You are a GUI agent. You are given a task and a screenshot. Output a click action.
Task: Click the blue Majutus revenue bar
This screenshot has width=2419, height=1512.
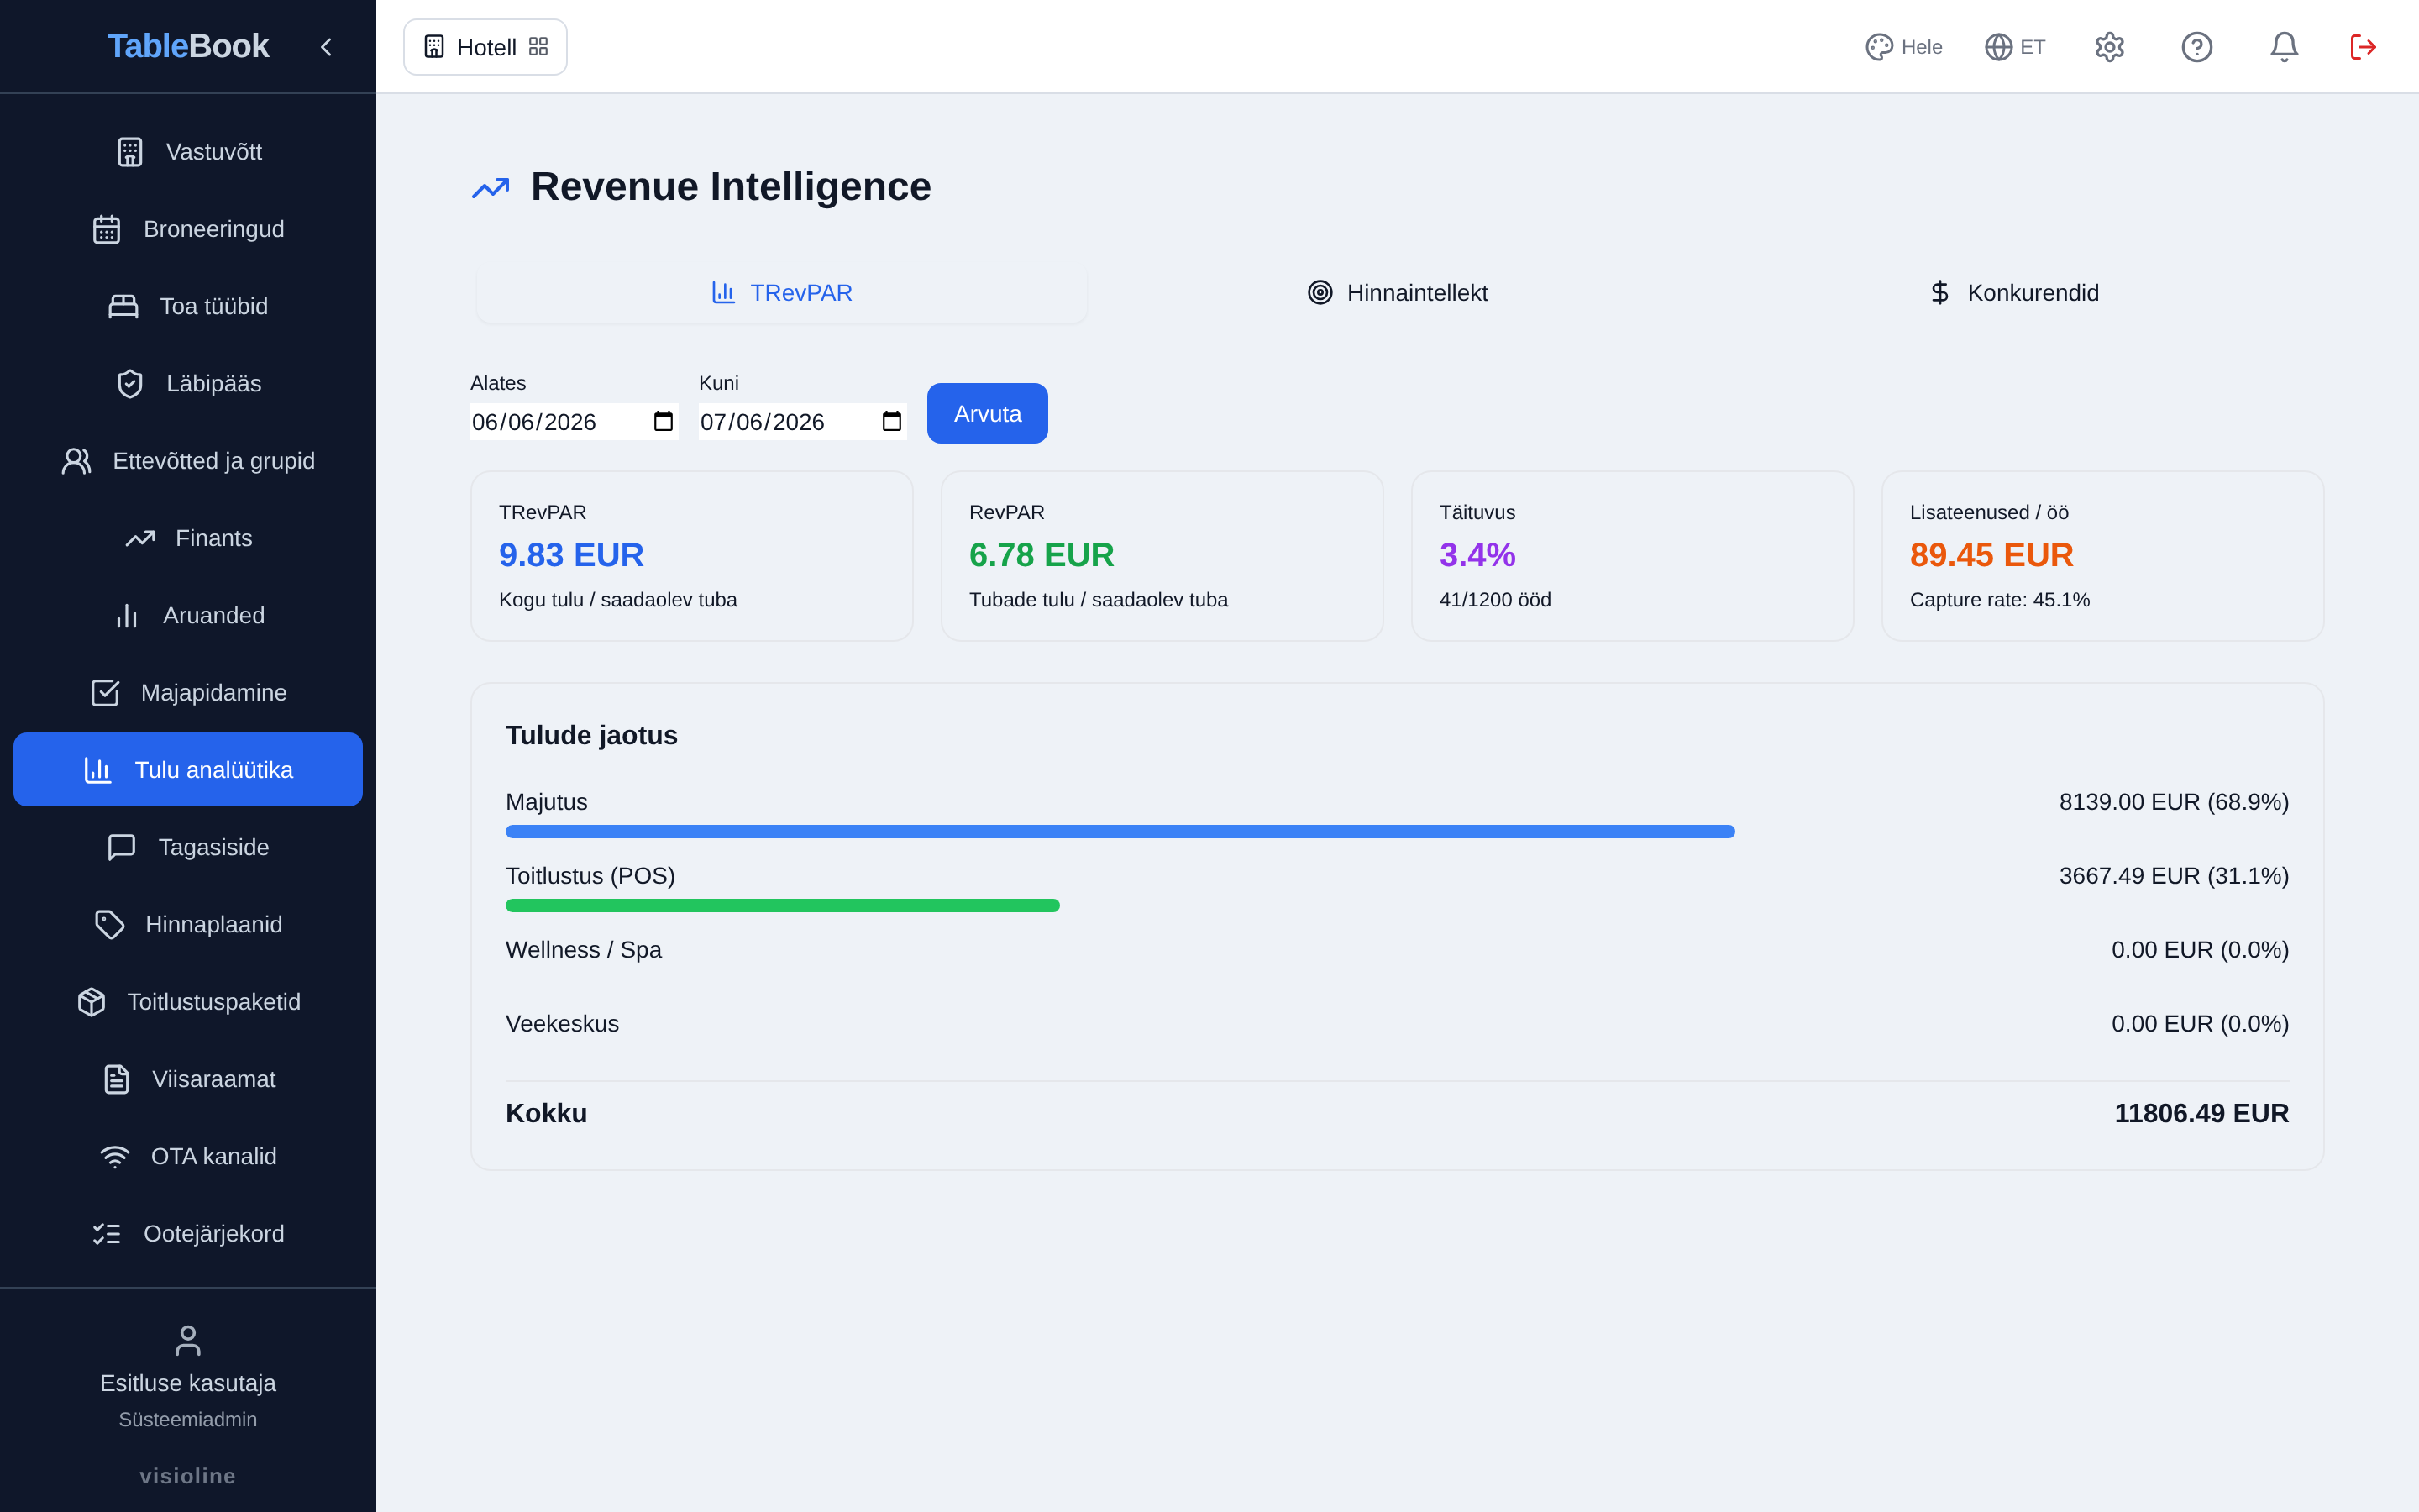click(x=1120, y=832)
